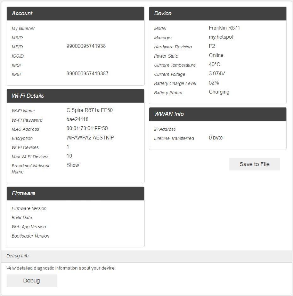Click the Battery Status value Charging
The image size is (293, 296).
coord(219,92)
